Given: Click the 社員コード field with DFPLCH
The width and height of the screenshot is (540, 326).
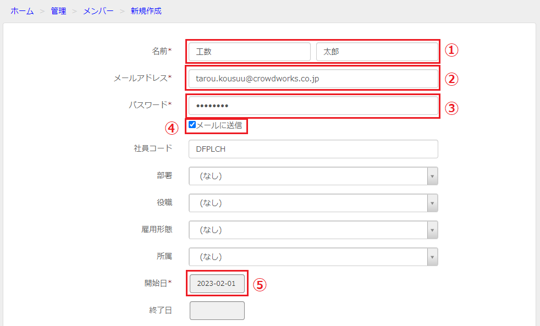Looking at the screenshot, I should (x=313, y=149).
